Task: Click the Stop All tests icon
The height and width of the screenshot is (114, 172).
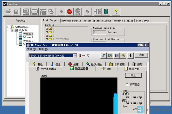Action: pos(78,11)
